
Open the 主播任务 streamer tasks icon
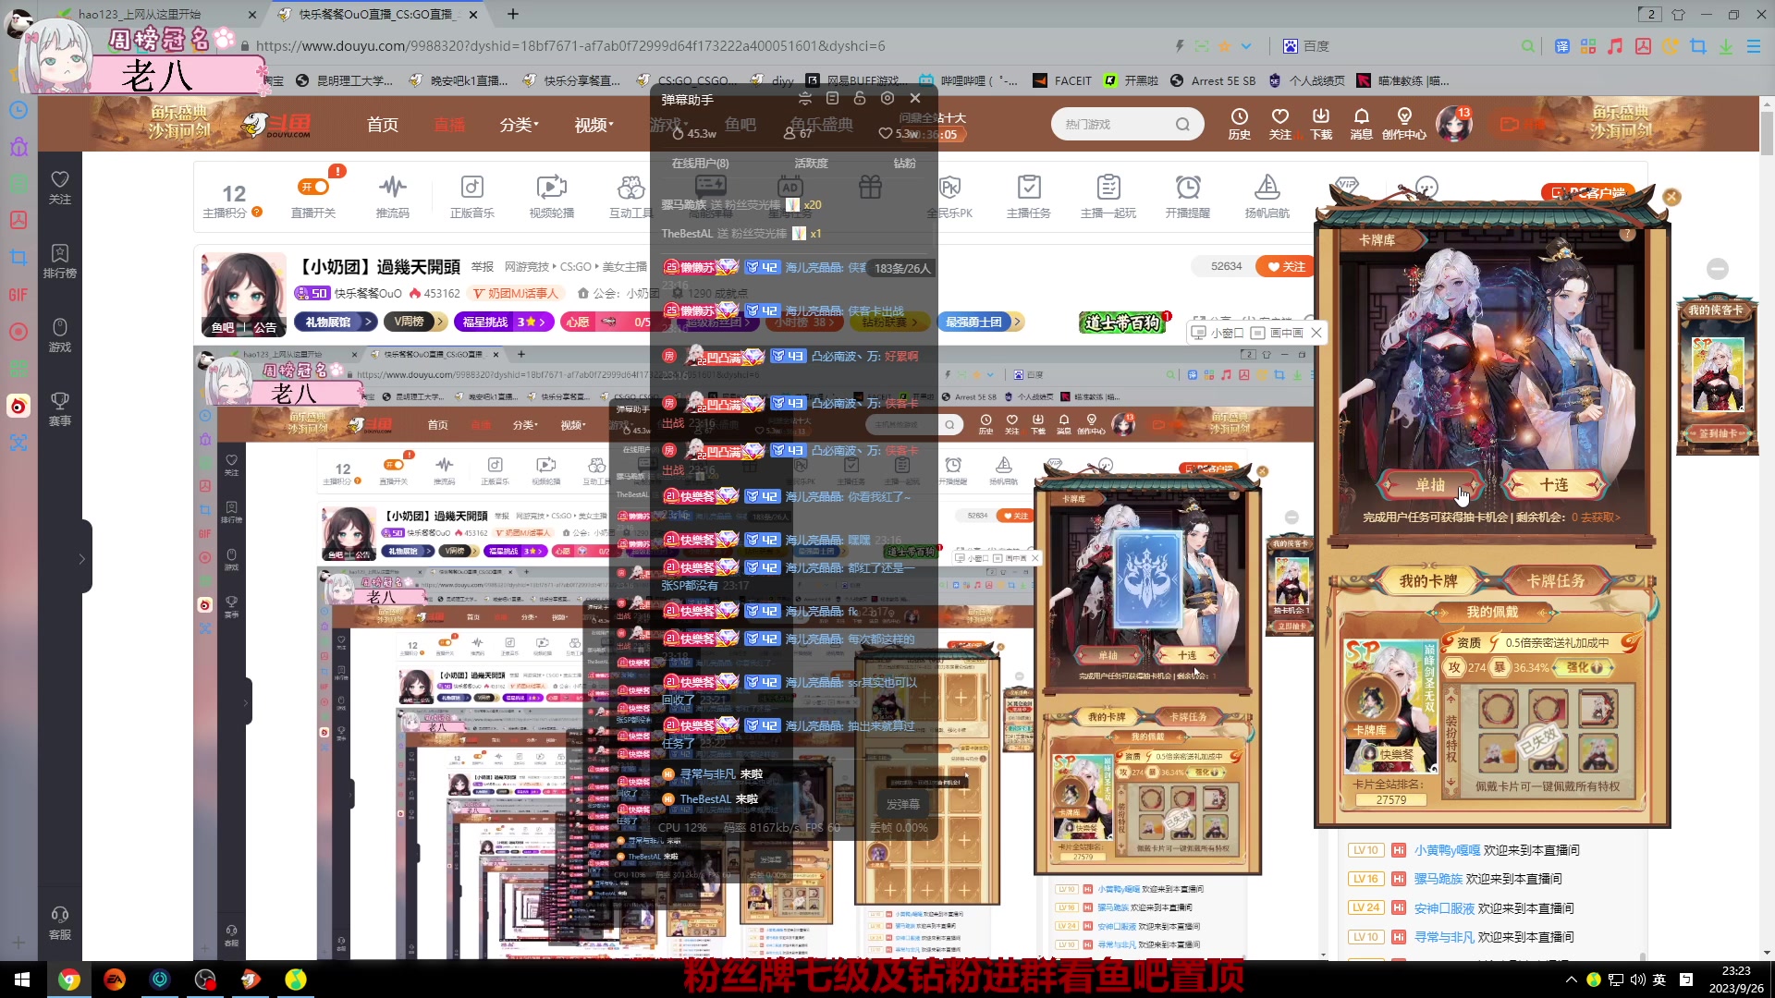coord(1028,197)
